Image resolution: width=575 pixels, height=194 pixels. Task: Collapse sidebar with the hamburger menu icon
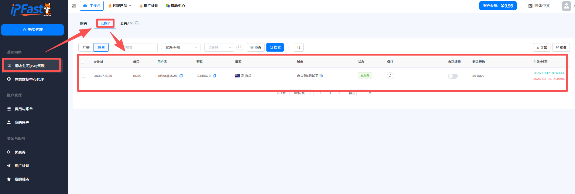pos(74,6)
